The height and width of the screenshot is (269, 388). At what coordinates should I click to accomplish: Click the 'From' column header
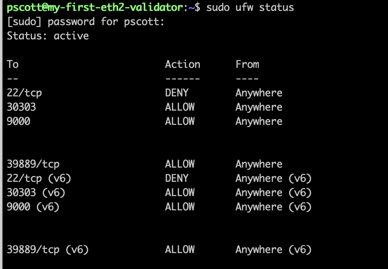coord(247,65)
